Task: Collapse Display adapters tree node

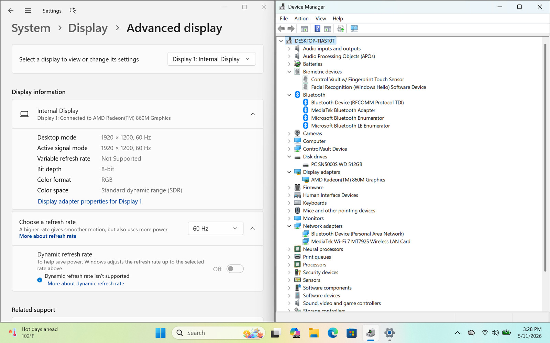Action: pos(289,172)
